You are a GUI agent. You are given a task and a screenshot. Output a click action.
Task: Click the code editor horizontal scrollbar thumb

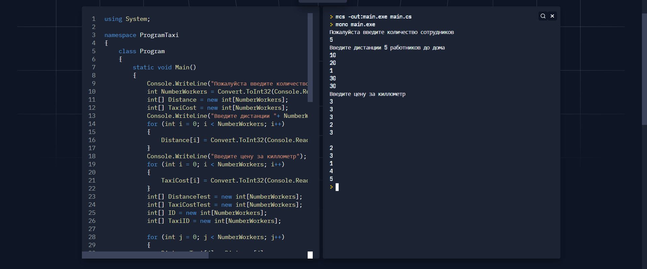tap(145, 255)
